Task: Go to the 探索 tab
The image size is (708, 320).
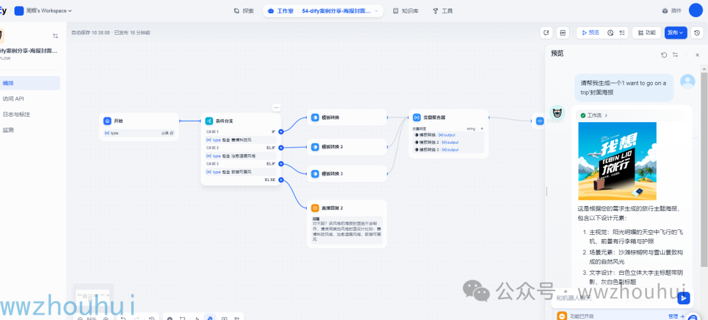Action: [244, 11]
